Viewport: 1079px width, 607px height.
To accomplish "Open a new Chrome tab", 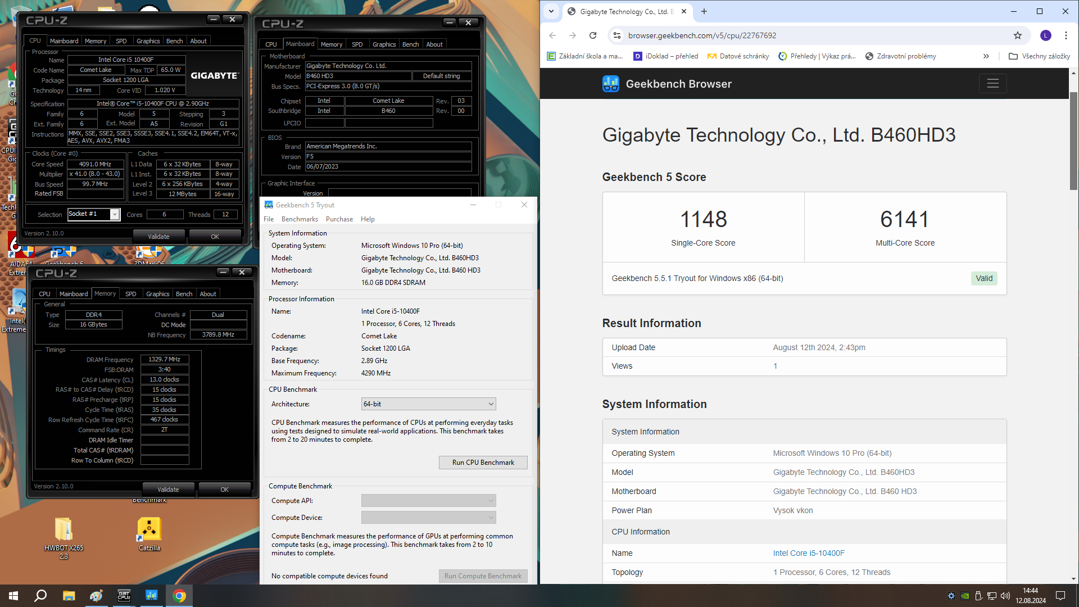I will (x=704, y=11).
